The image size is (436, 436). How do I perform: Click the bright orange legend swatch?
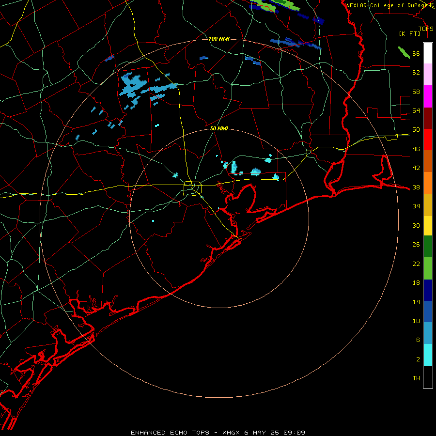click(428, 183)
